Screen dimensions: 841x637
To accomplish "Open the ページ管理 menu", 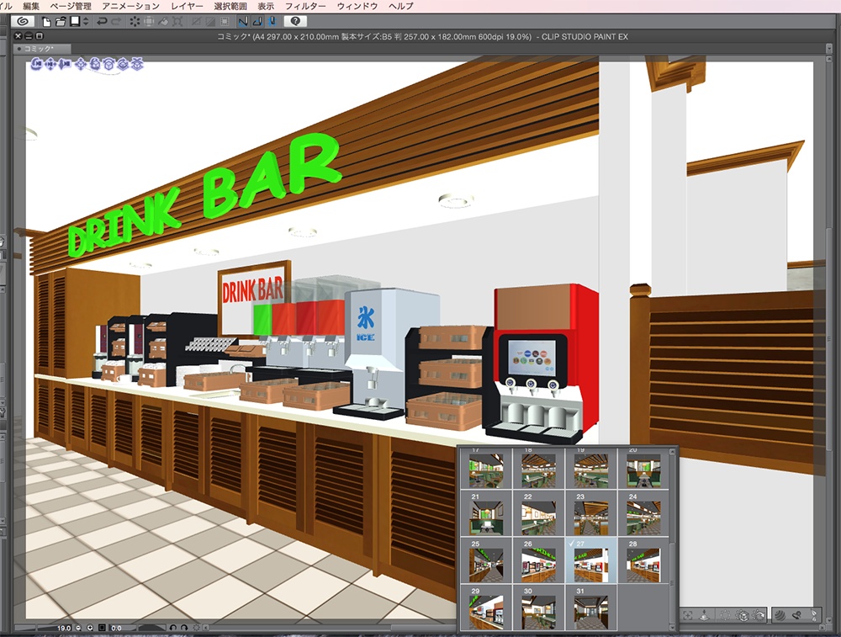I will tap(71, 7).
